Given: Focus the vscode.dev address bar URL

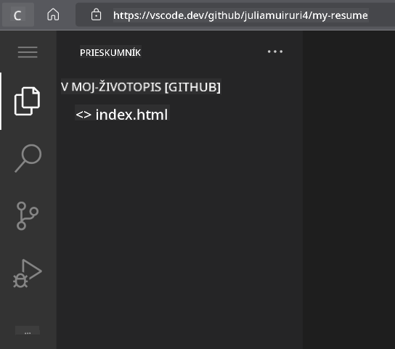Looking at the screenshot, I should coord(240,15).
